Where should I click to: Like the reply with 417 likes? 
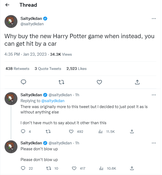click(x=75, y=168)
